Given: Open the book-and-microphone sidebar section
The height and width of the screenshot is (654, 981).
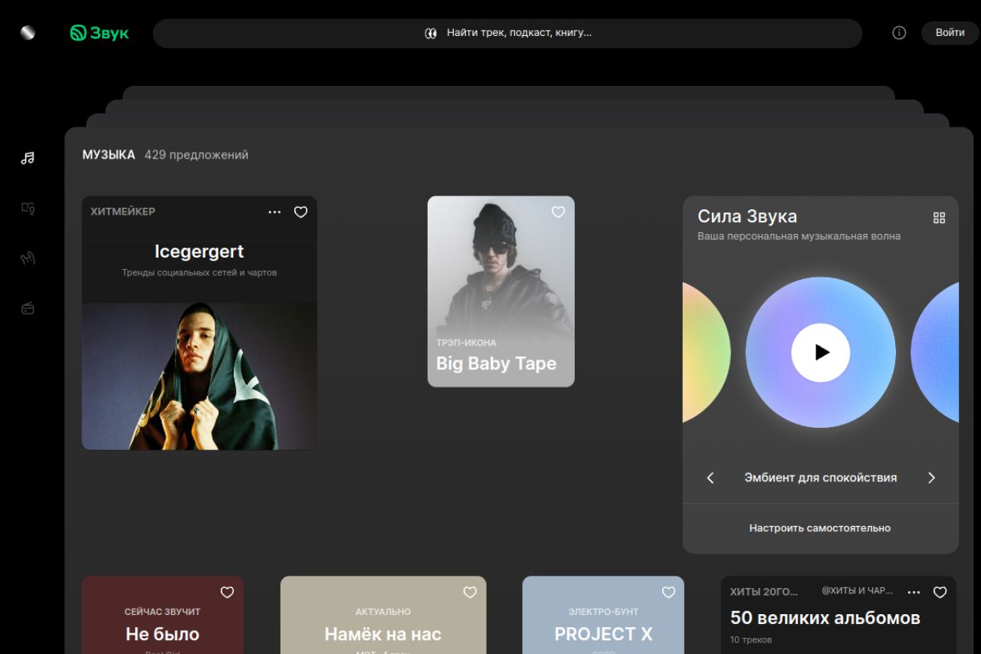Looking at the screenshot, I should [28, 208].
